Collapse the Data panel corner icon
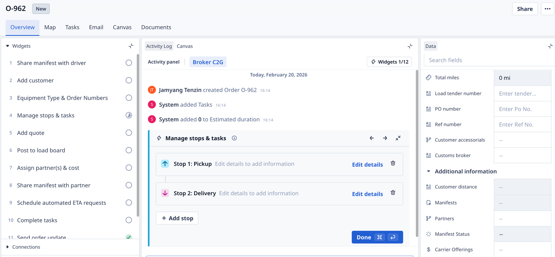Screen dimensions: 555x257 [x=550, y=46]
